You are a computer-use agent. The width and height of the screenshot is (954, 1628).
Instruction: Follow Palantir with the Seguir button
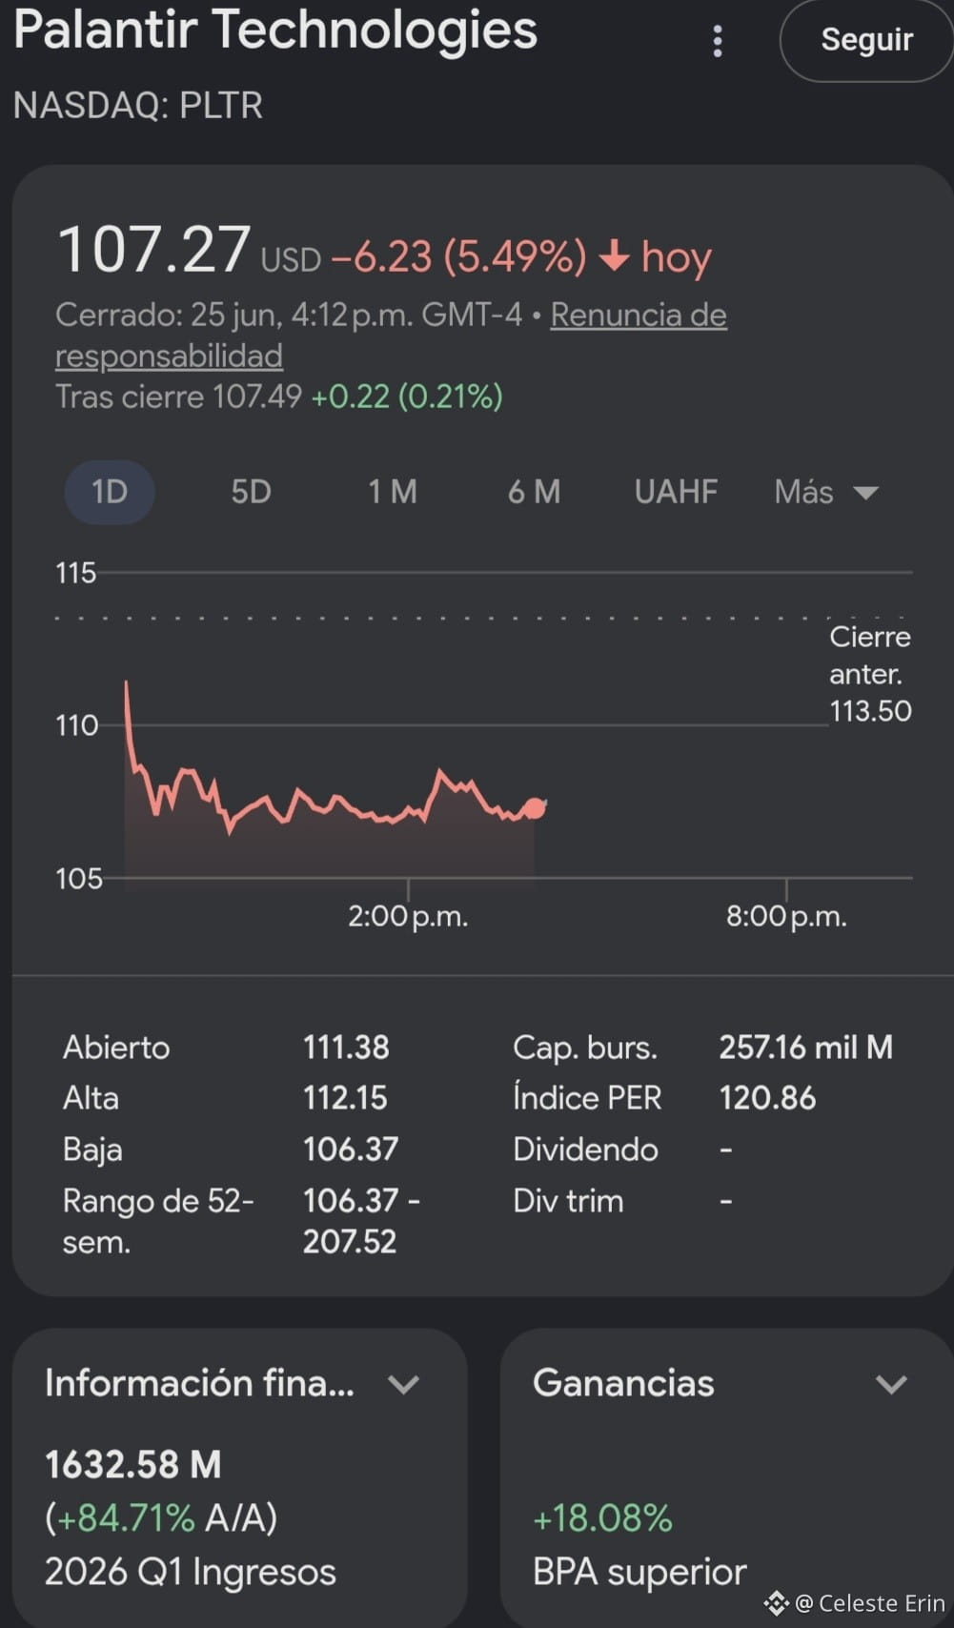point(866,40)
